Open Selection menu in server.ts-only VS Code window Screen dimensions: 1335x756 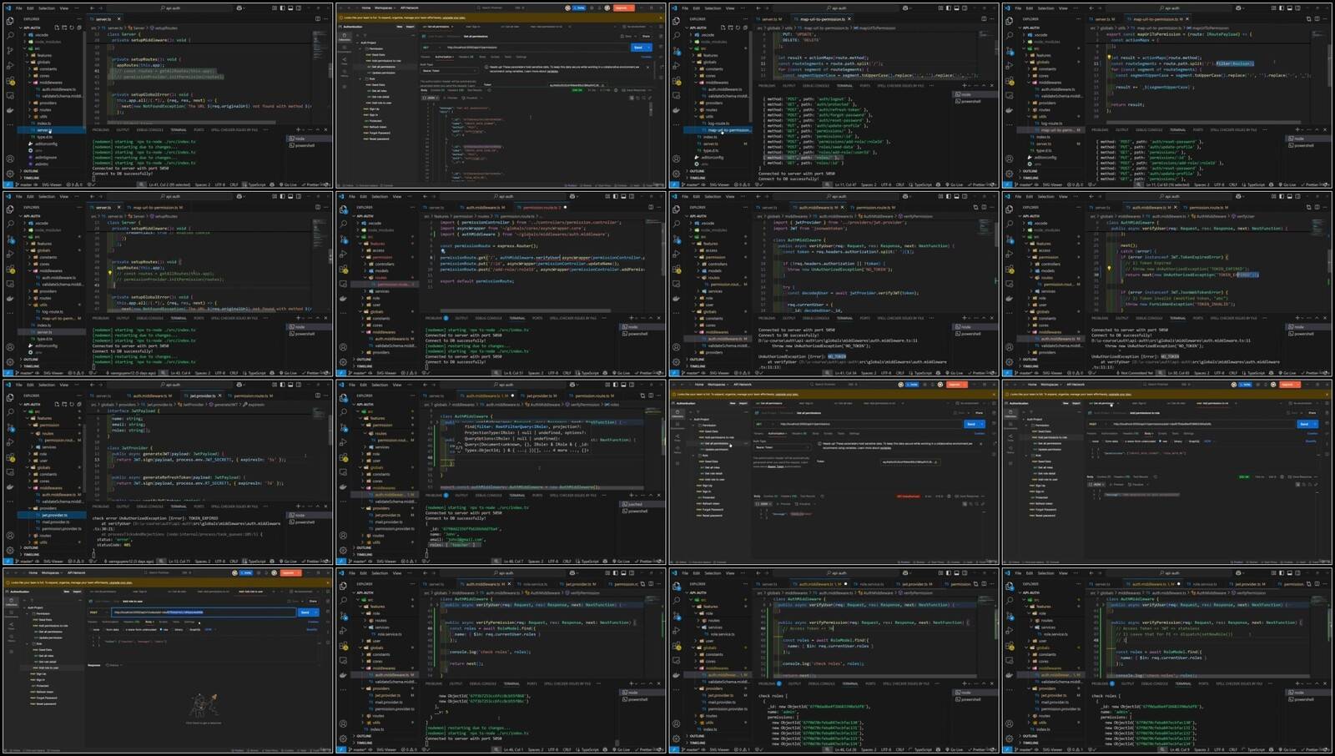click(47, 8)
